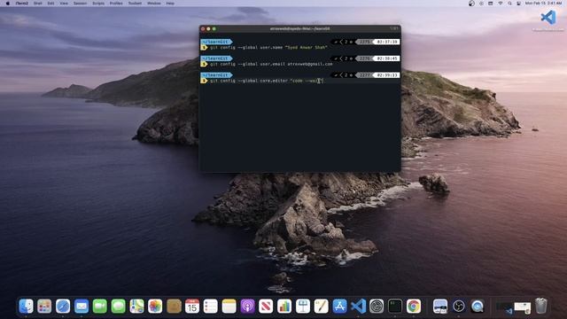This screenshot has width=567, height=319.
Task: Open Notes app in dock
Action: 229,307
